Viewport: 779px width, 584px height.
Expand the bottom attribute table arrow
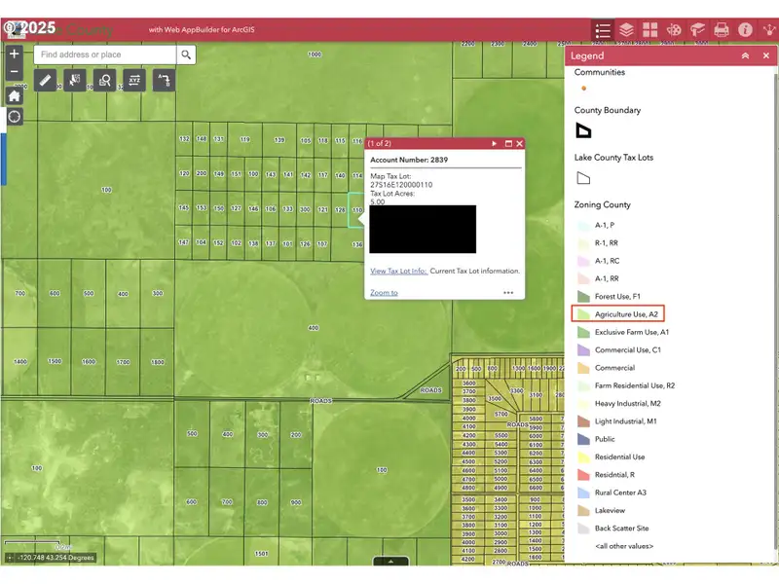[x=390, y=562]
